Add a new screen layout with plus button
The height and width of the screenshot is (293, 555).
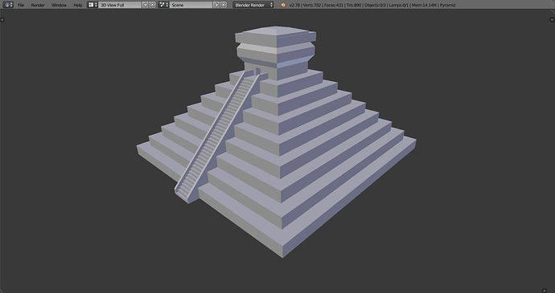[x=145, y=5]
